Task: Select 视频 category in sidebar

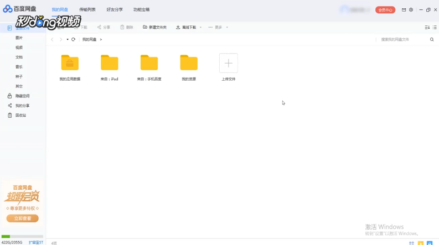Action: 19,48
